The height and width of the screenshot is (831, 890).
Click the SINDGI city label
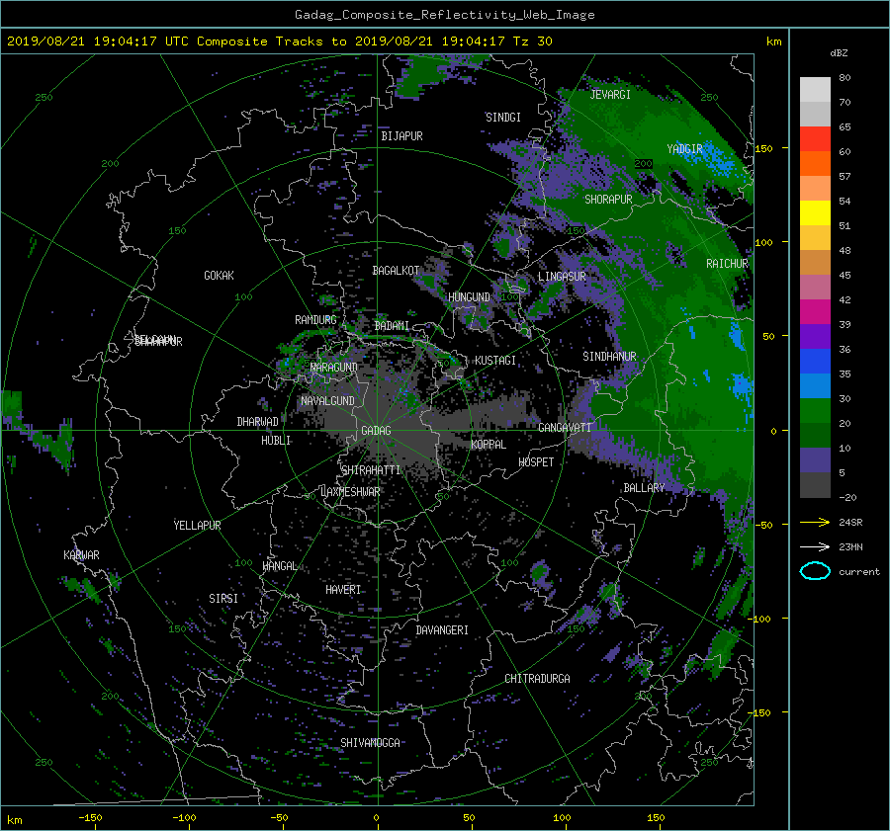coord(503,118)
